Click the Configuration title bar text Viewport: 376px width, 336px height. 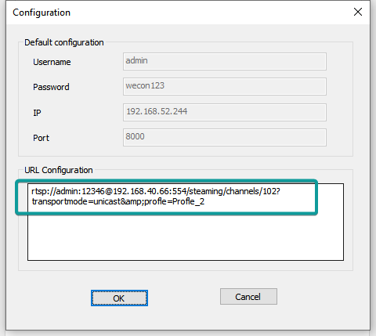point(42,13)
